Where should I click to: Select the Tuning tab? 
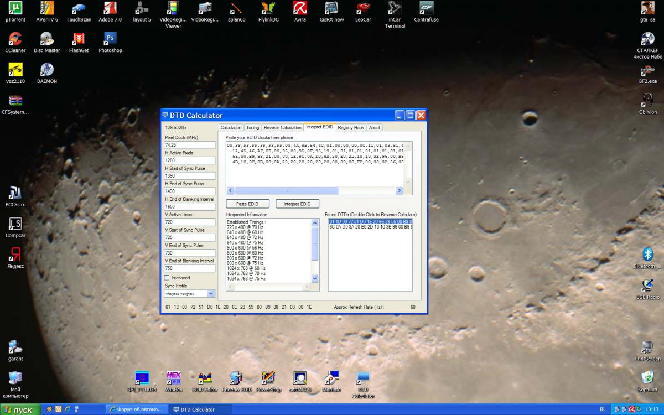click(x=252, y=127)
